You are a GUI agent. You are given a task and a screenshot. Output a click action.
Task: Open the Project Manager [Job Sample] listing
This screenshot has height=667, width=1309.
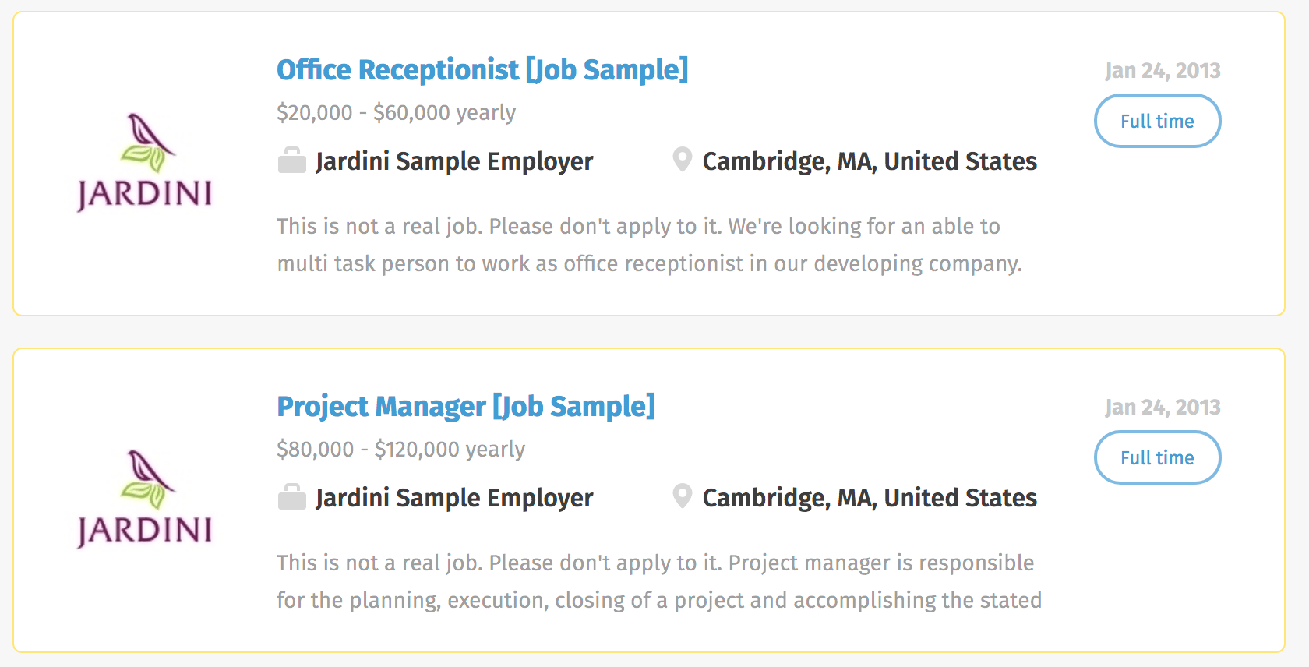(466, 407)
